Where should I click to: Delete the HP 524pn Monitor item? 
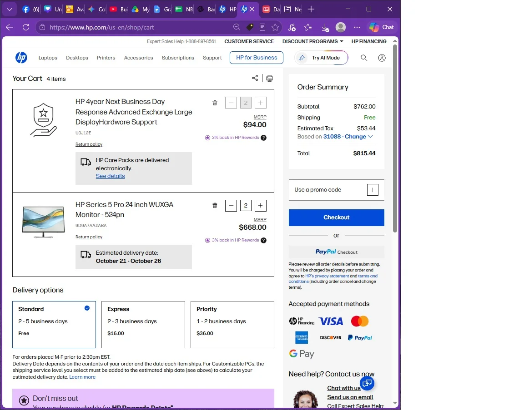(215, 206)
